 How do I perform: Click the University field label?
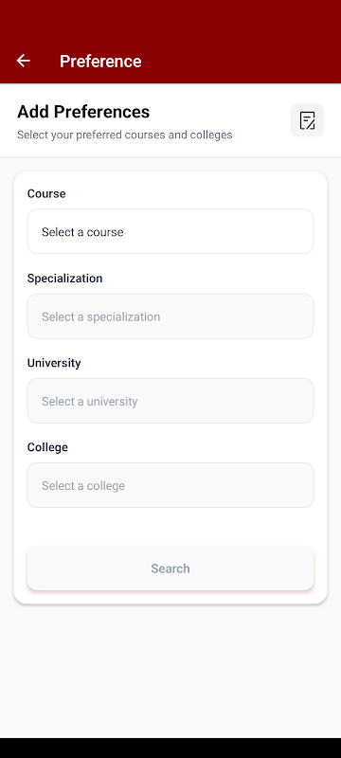[x=54, y=363]
